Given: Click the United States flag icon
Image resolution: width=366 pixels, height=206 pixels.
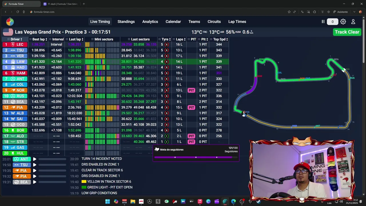Looking at the screenshot, I should pos(8,32).
